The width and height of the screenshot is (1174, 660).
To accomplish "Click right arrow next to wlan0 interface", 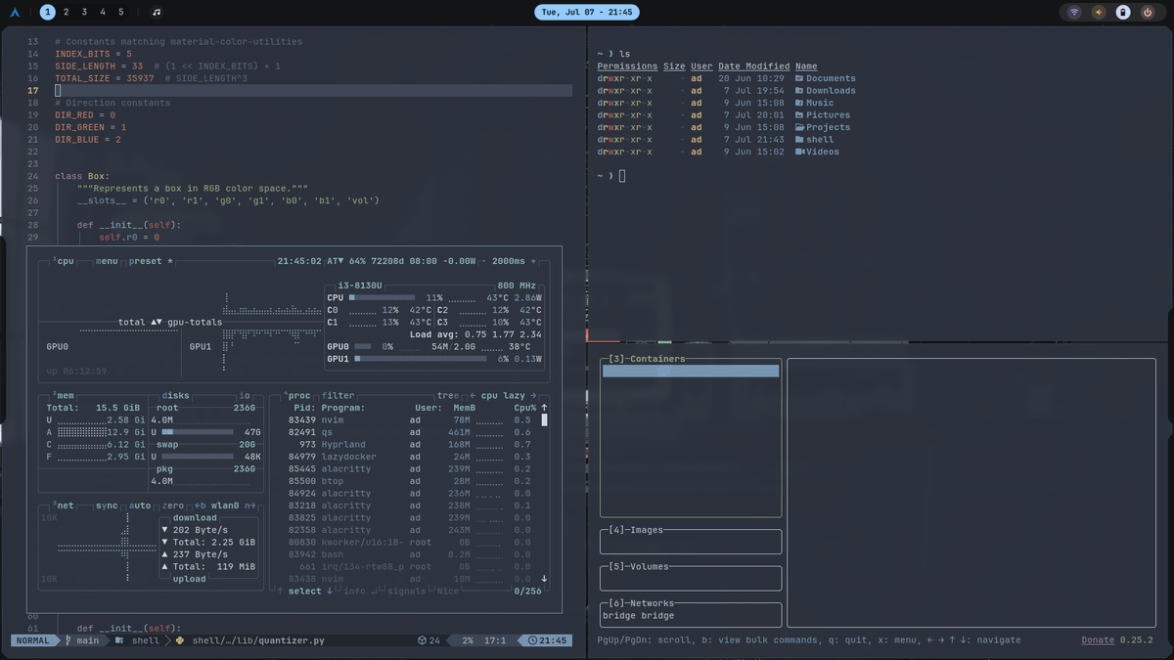I will pos(252,506).
